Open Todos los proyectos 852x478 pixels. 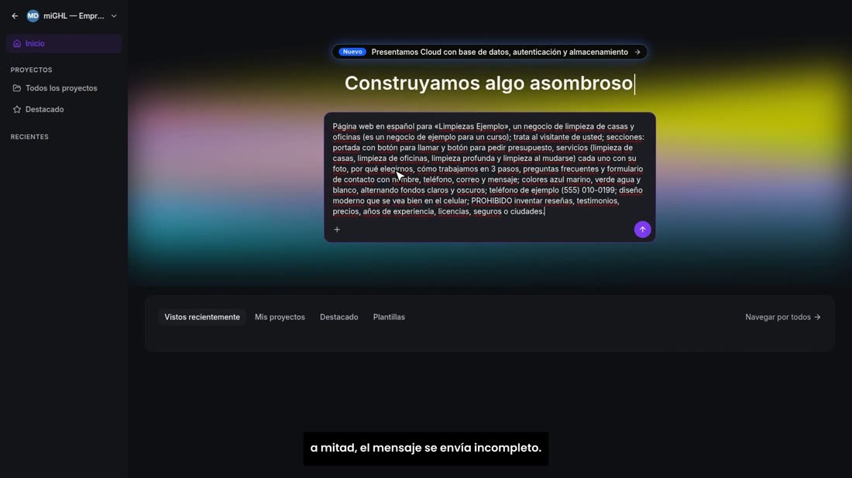pos(61,88)
